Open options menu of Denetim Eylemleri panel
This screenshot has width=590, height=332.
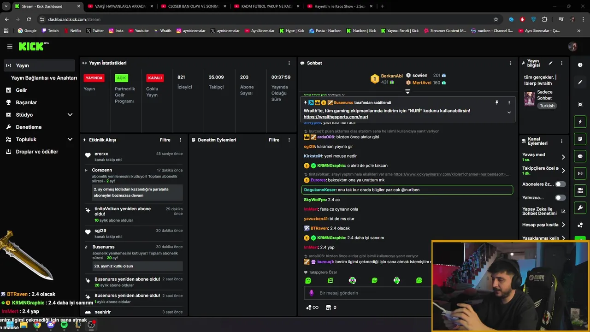click(x=289, y=140)
